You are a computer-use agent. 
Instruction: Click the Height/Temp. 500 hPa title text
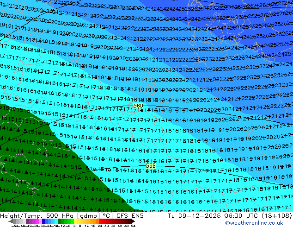point(37,216)
